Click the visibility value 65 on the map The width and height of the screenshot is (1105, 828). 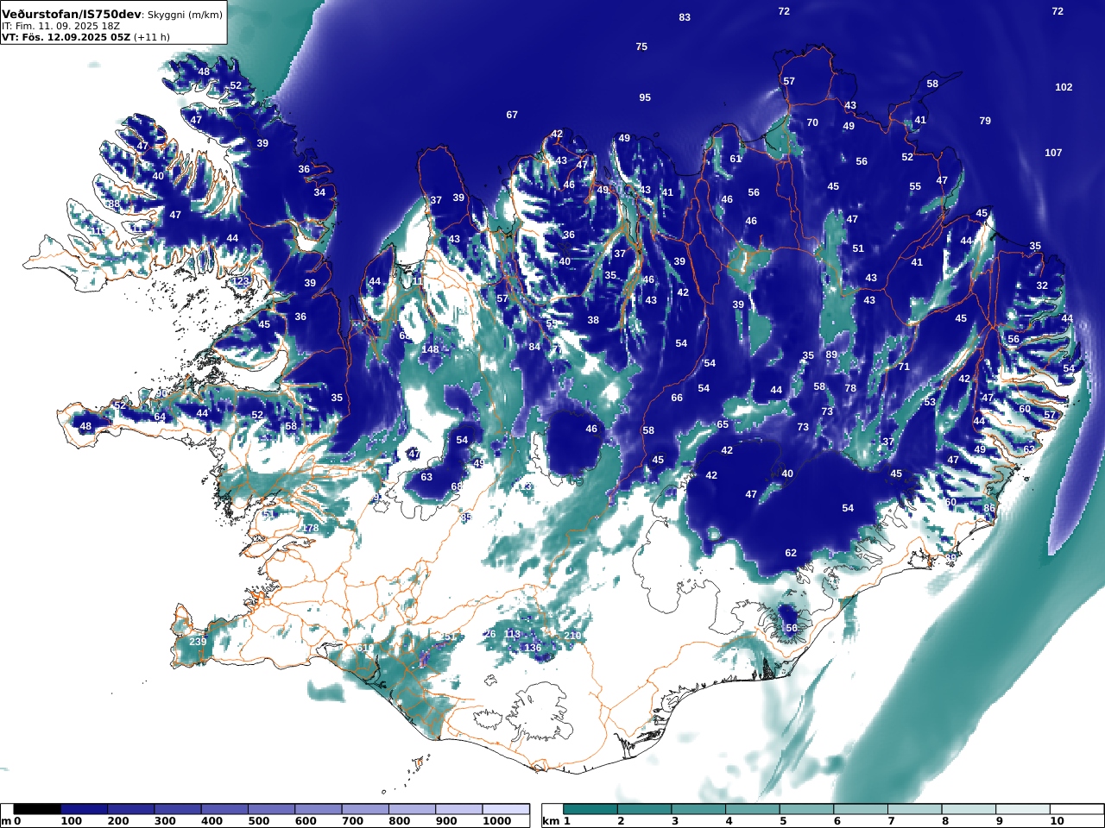723,424
